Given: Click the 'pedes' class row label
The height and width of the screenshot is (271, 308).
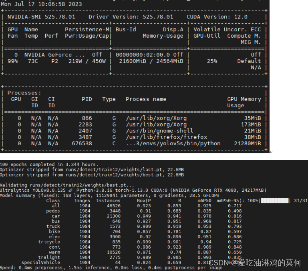Looking at the screenshot, I should pos(53,211).
